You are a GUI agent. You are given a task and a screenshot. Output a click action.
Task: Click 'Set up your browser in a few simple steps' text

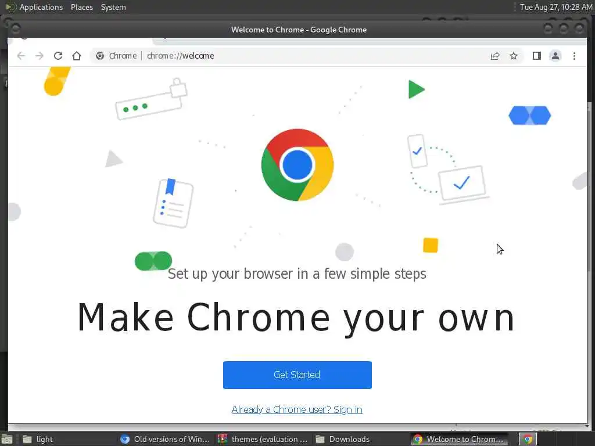coord(297,274)
